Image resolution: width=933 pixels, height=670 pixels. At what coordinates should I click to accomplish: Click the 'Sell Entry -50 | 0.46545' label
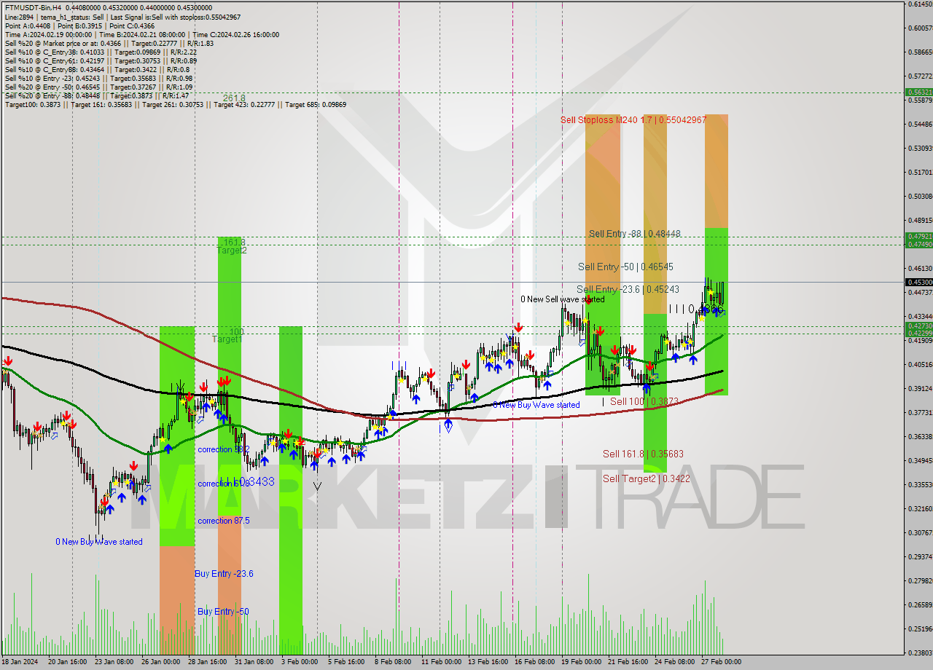pos(625,267)
